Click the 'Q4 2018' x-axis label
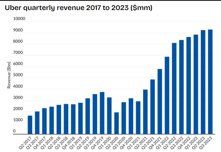The image size is (221, 152). pyautogui.click(x=69, y=143)
